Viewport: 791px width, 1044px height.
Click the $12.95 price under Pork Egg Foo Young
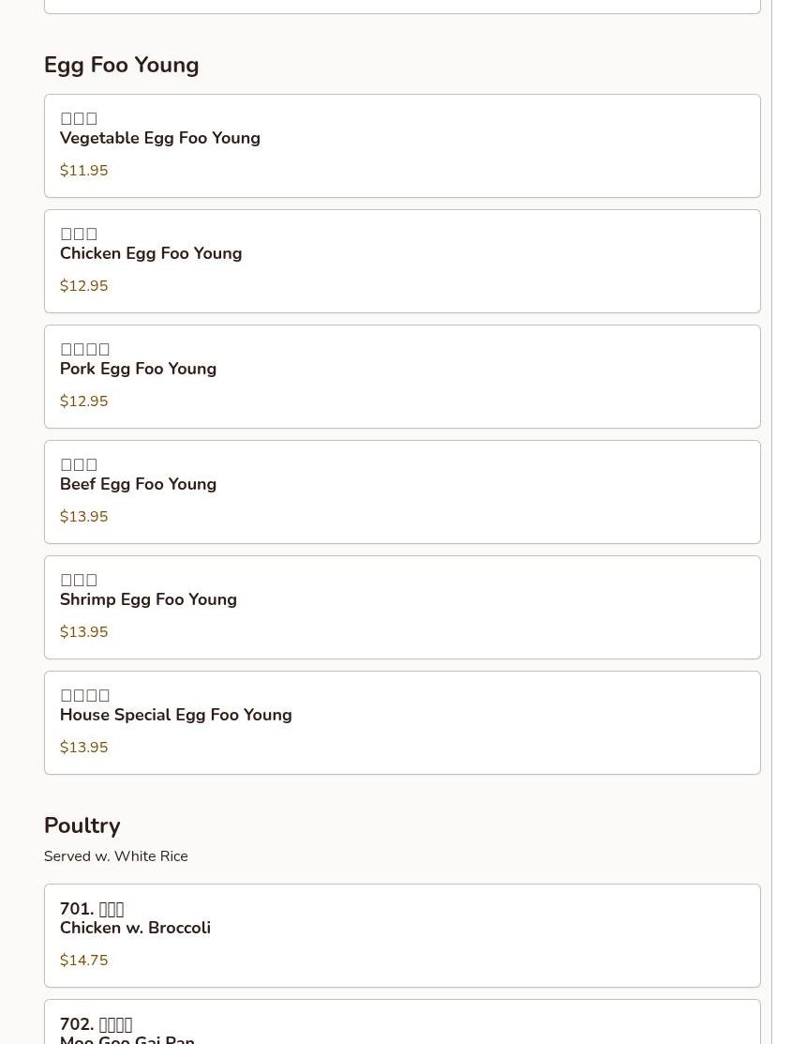(x=84, y=401)
